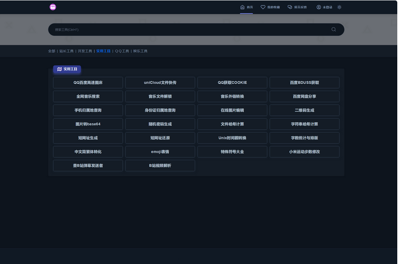Select the QQ工具 category filter
The width and height of the screenshot is (399, 264).
tap(122, 51)
